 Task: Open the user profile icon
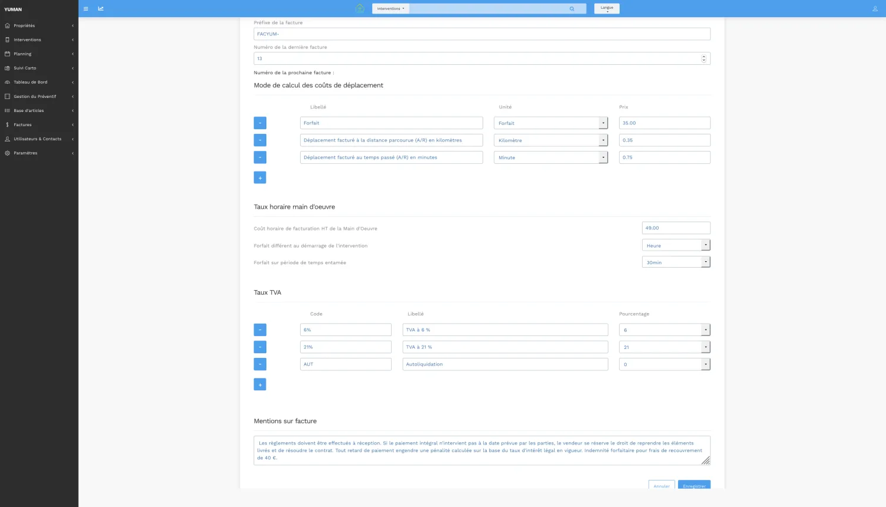tap(875, 9)
